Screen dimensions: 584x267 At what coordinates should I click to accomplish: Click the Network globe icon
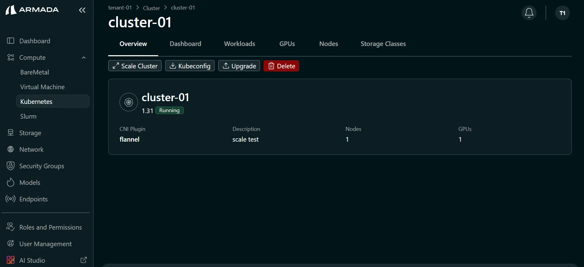pyautogui.click(x=11, y=149)
